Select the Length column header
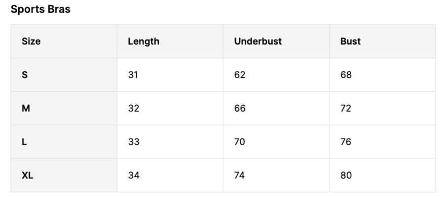The width and height of the screenshot is (444, 198). click(x=144, y=41)
